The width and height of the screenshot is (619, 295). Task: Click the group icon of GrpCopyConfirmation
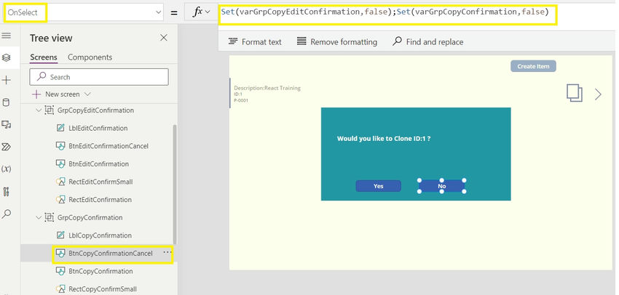coord(50,217)
